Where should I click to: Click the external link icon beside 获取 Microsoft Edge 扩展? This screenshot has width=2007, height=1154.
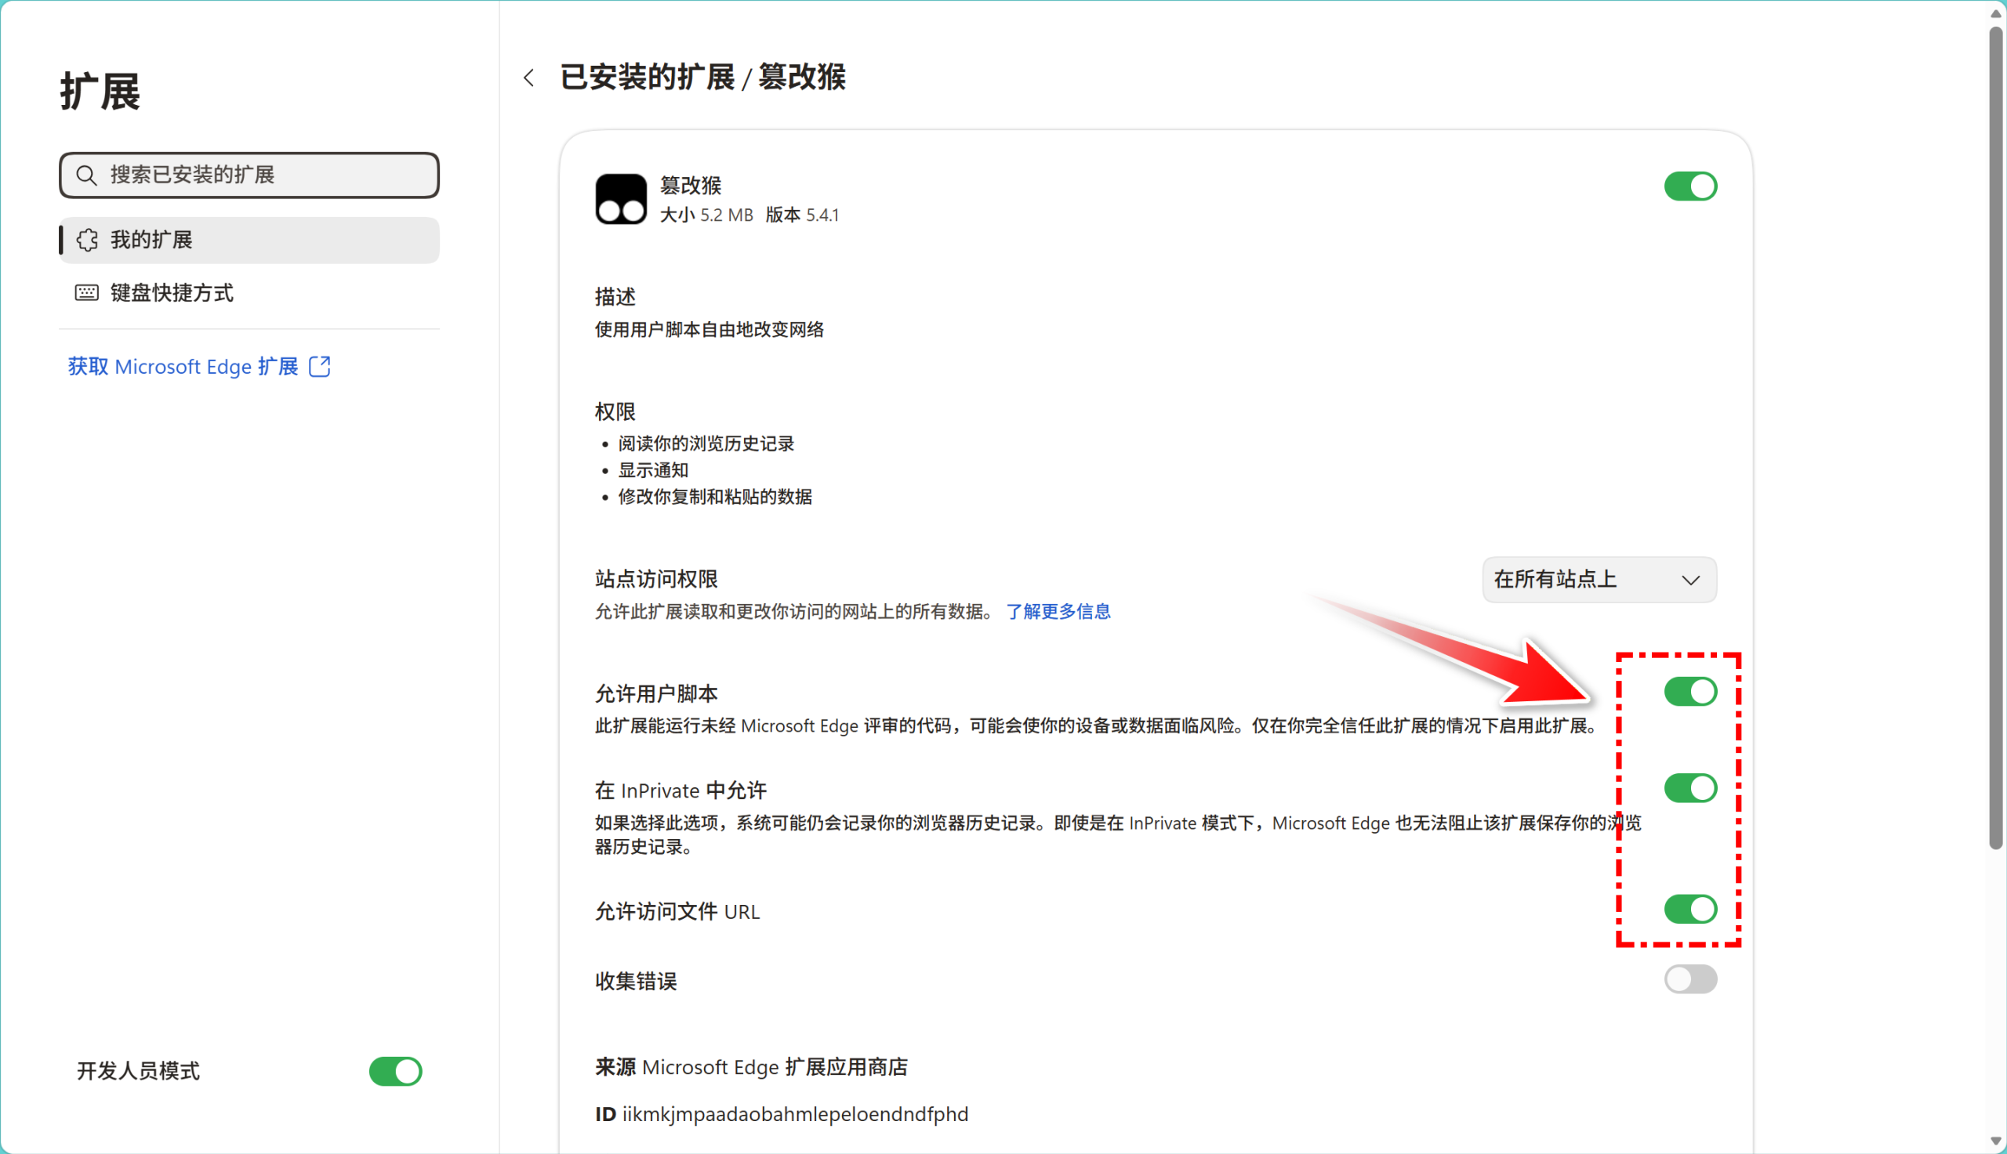pos(320,366)
